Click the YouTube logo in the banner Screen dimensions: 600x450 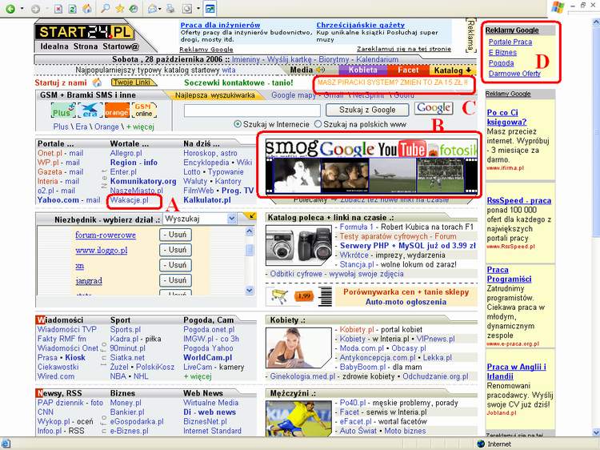402,149
